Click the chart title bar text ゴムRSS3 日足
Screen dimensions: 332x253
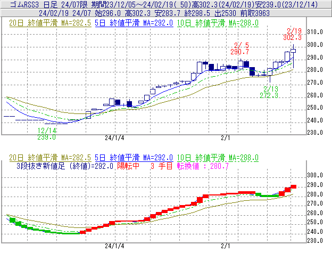tap(34, 4)
